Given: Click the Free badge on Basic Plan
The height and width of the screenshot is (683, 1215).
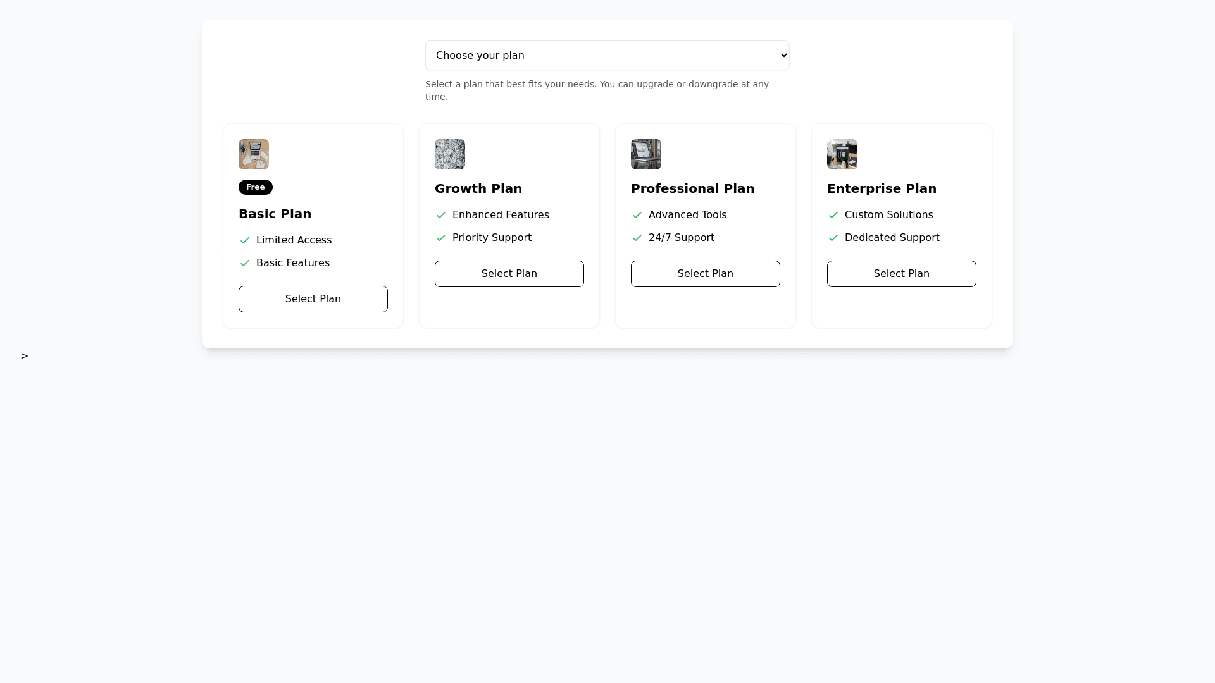Looking at the screenshot, I should click(x=256, y=187).
